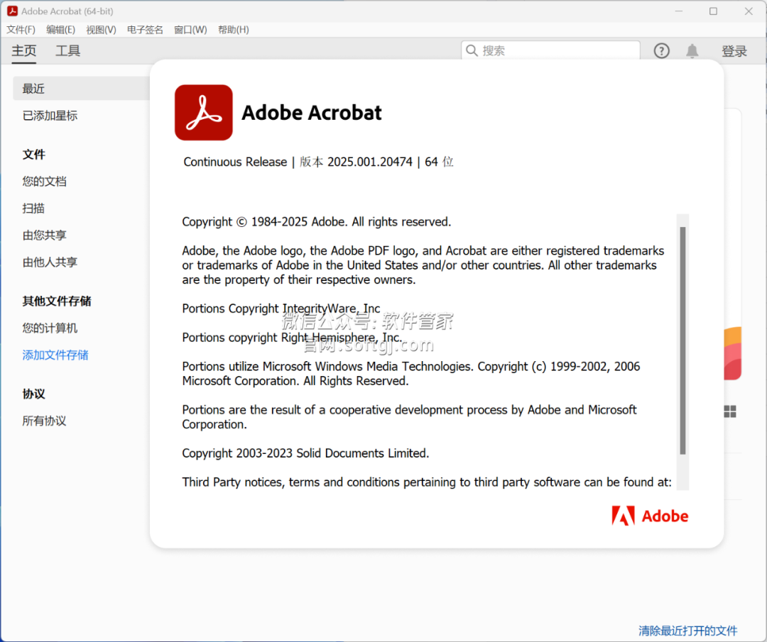
Task: Open the 电子签名 menu
Action: [145, 30]
